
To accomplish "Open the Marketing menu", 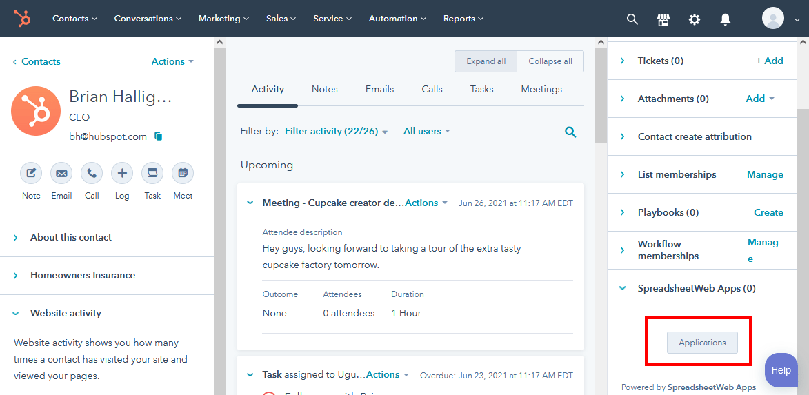I will click(x=224, y=19).
